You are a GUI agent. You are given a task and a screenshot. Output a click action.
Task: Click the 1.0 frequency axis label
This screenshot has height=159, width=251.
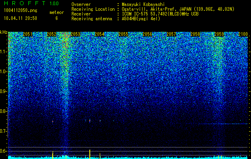pyautogui.click(x=3, y=72)
